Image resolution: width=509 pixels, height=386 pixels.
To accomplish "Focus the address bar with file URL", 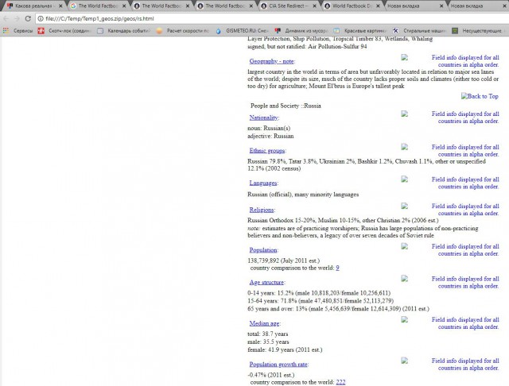I will click(x=273, y=18).
